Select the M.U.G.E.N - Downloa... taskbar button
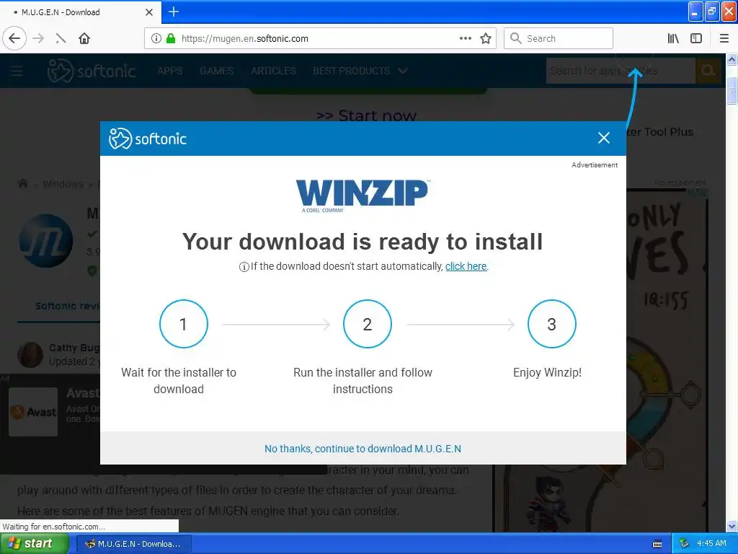This screenshot has height=554, width=738. click(x=133, y=544)
